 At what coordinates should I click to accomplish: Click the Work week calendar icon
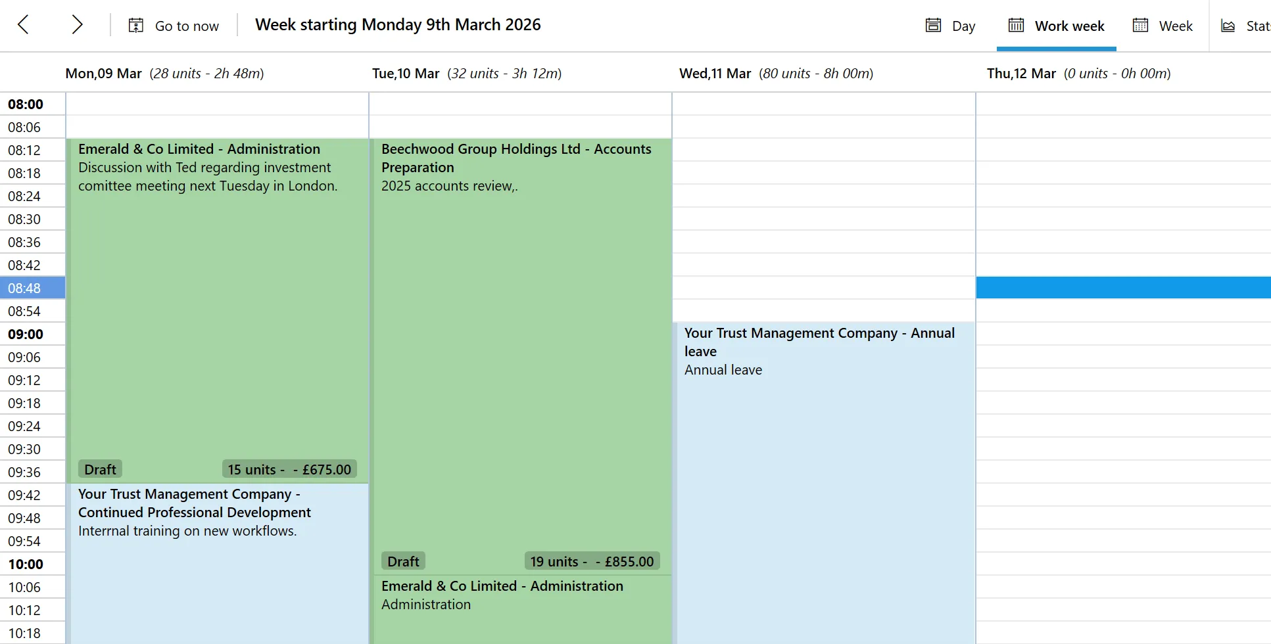click(x=1015, y=25)
